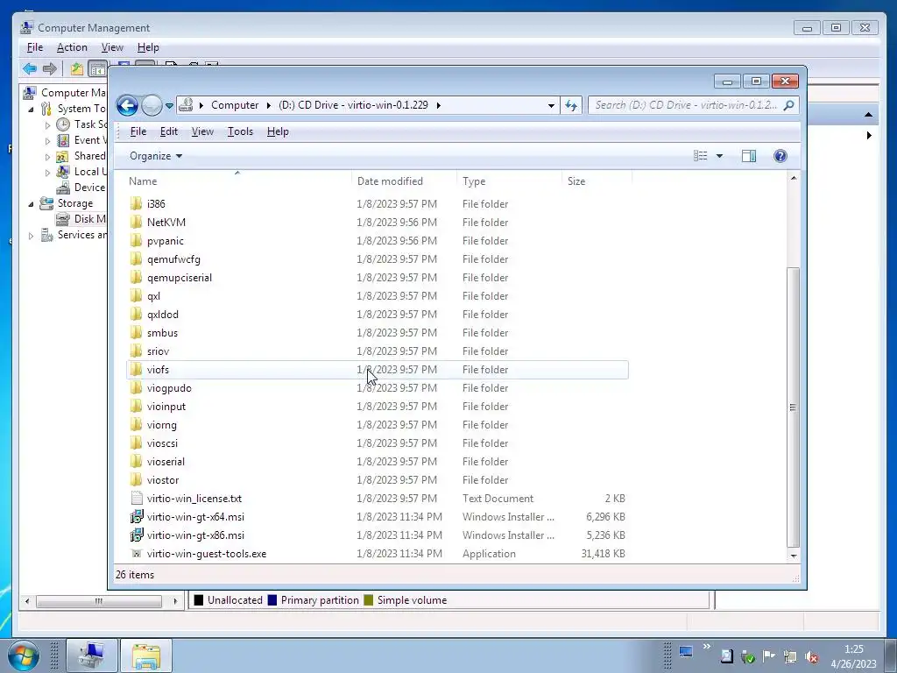Open the Explorer File menu
897x673 pixels.
[x=138, y=131]
